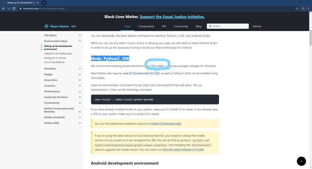Screen dimensions: 312x169
Task: Open the Chrome profile avatar
Action: (303, 8)
